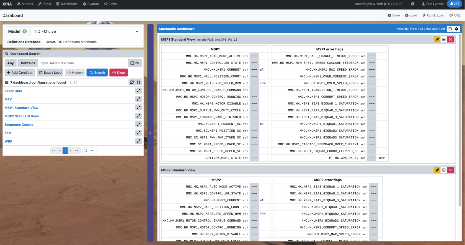Screen dimensions: 465x245
Task: Click expand icon for Test
Action: (138, 133)
